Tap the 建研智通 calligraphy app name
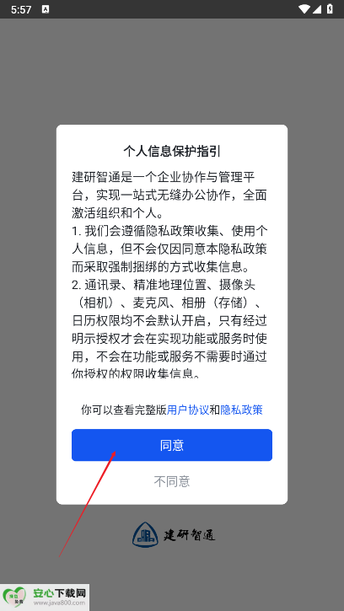The image size is (344, 611). pyautogui.click(x=189, y=535)
